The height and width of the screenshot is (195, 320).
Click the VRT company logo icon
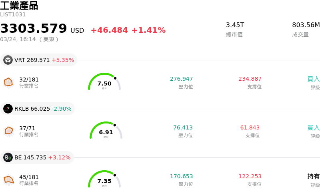[x=8, y=60]
